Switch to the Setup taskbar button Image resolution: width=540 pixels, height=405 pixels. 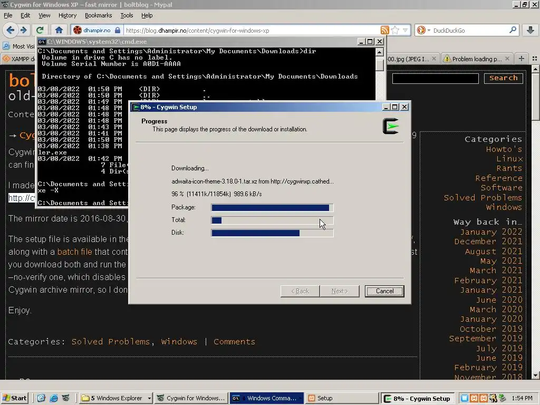(342, 398)
